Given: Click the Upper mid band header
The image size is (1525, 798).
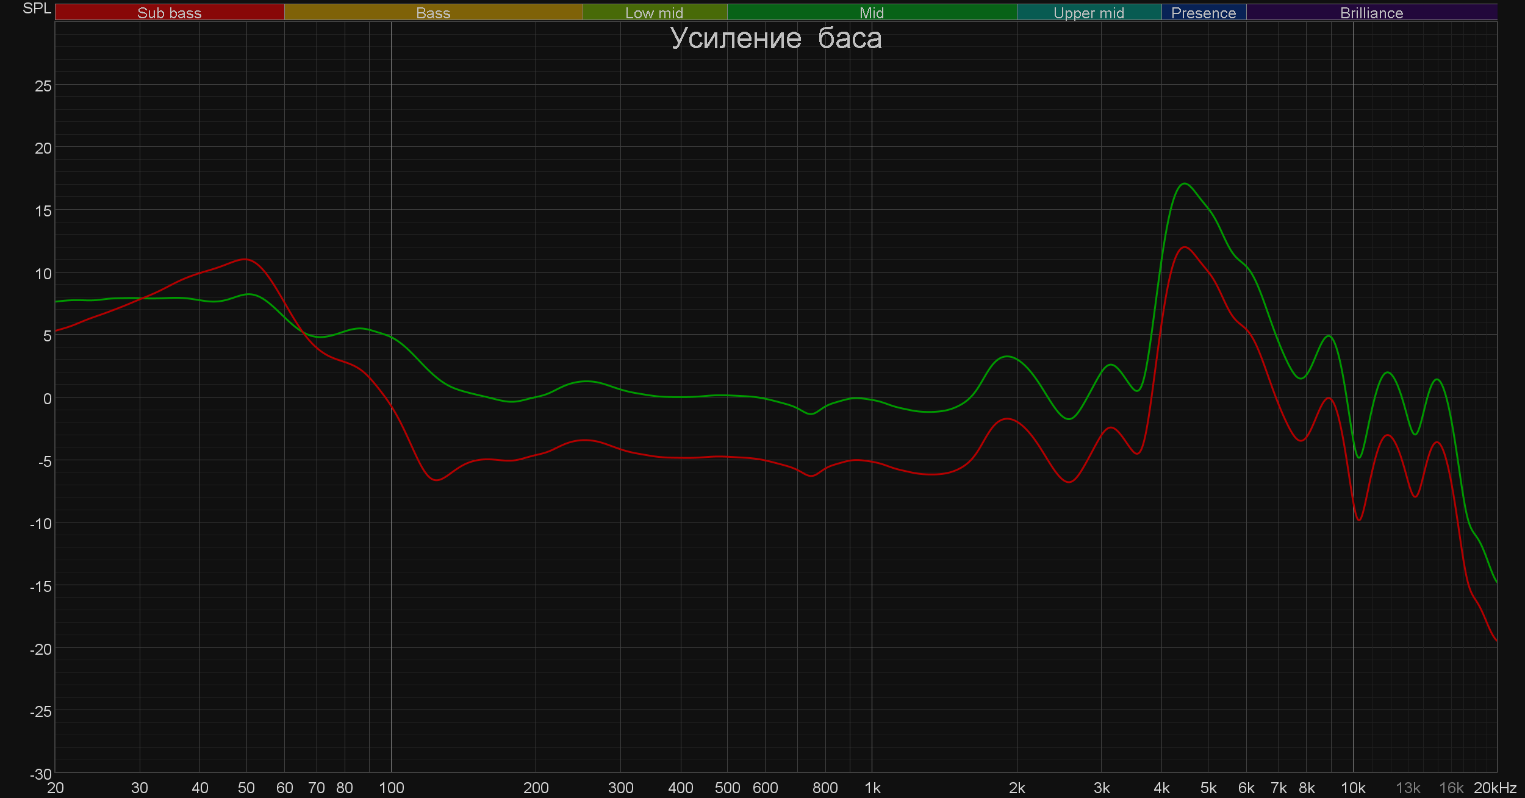Looking at the screenshot, I should (x=1088, y=12).
